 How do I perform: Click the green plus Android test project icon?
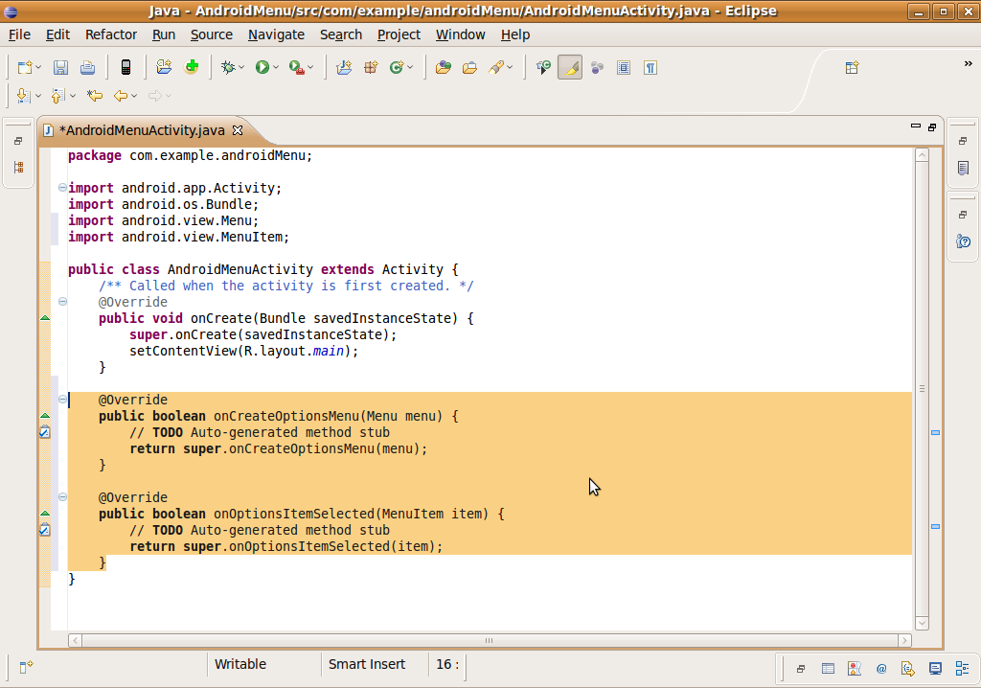[x=192, y=67]
